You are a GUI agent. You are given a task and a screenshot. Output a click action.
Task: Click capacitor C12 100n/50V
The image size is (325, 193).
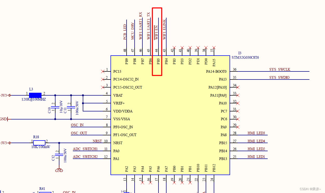coord(59,155)
